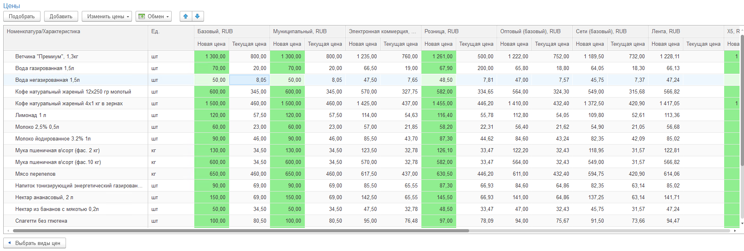Click the down scroll arrow of vertical scrollbar
The image size is (744, 251).
[x=742, y=223]
